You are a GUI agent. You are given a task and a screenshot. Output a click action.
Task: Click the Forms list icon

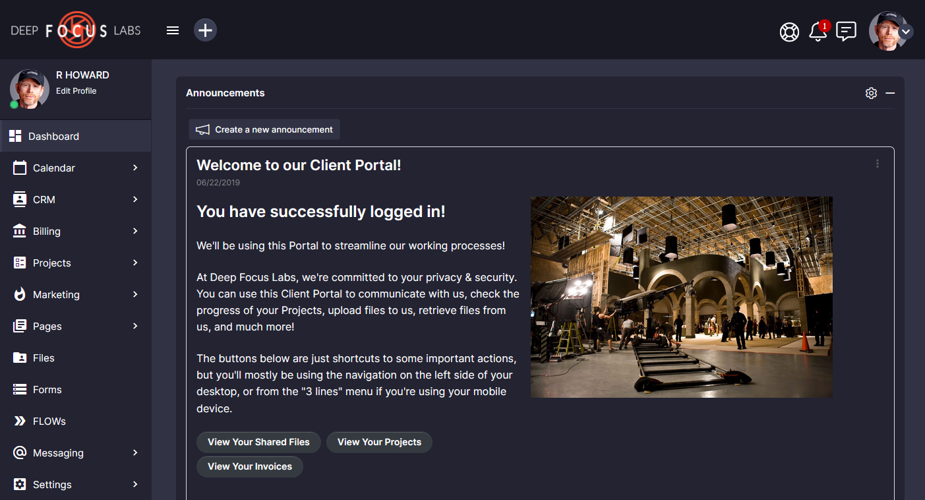click(20, 389)
